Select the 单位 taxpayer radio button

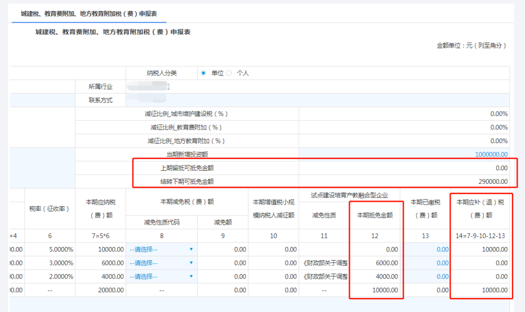[x=204, y=73]
